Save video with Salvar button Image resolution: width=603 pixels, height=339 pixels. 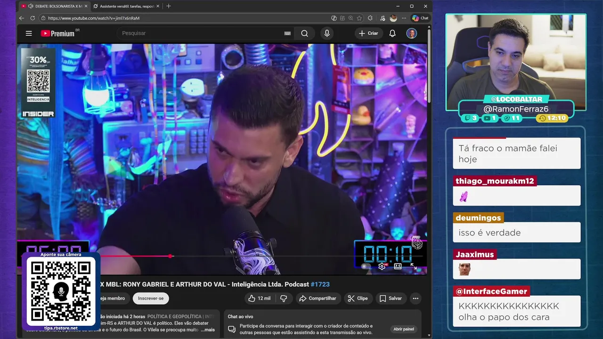tap(391, 298)
